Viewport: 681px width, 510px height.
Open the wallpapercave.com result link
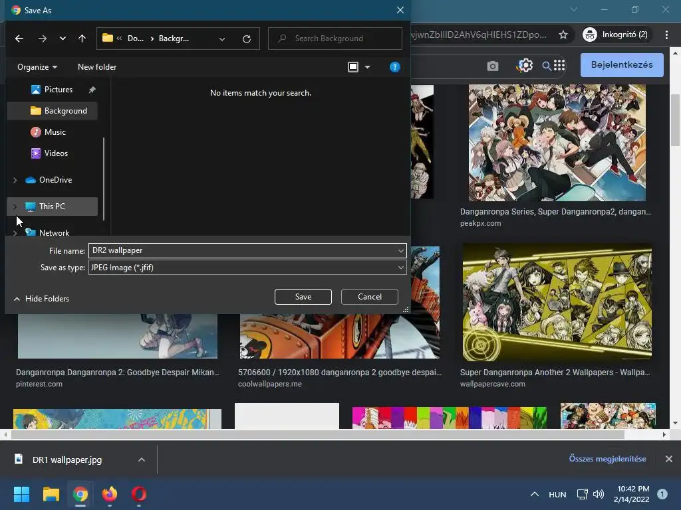coord(493,384)
